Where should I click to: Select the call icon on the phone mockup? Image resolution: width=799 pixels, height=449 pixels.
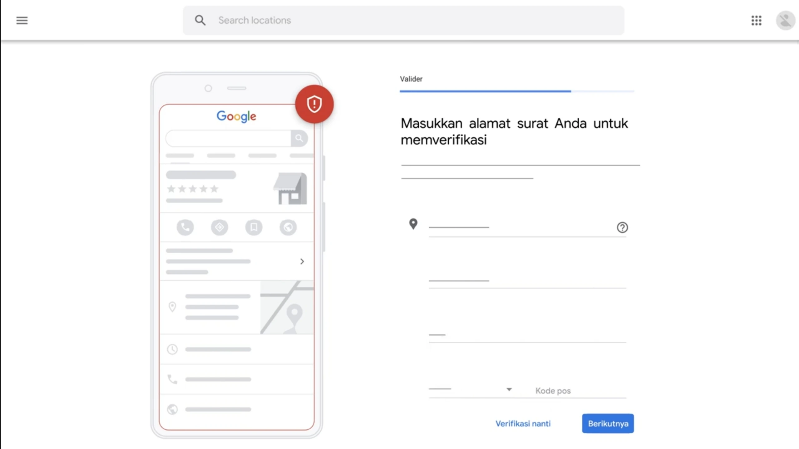point(185,227)
